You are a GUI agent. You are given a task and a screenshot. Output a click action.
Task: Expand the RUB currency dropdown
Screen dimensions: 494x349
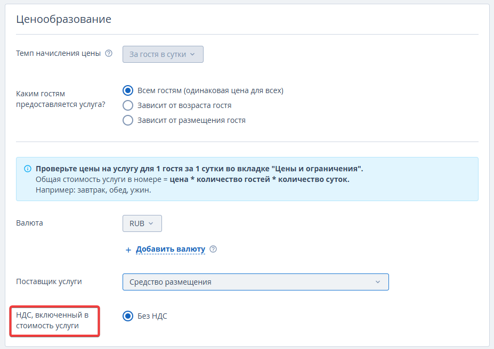(x=142, y=223)
